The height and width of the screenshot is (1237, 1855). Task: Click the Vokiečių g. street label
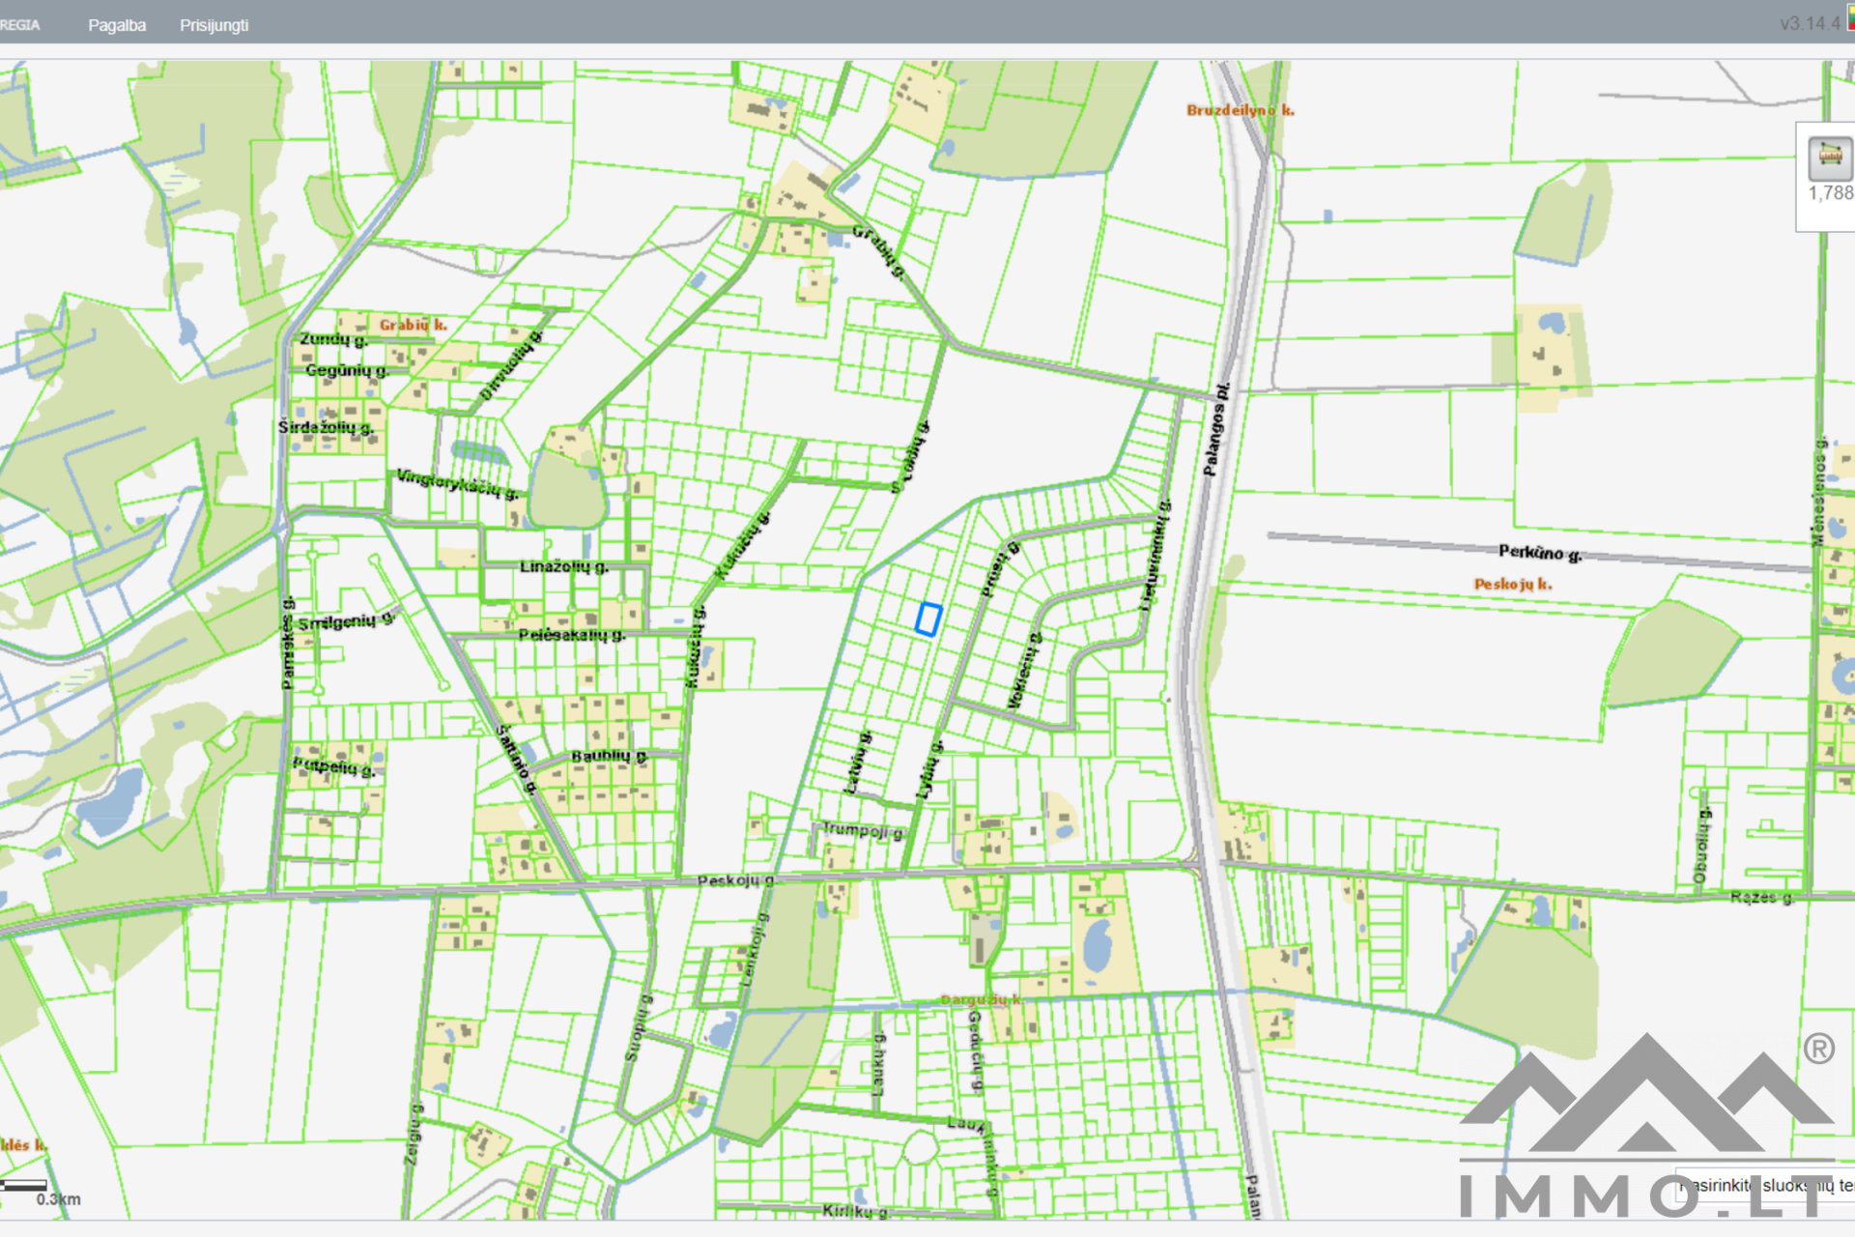[1024, 671]
